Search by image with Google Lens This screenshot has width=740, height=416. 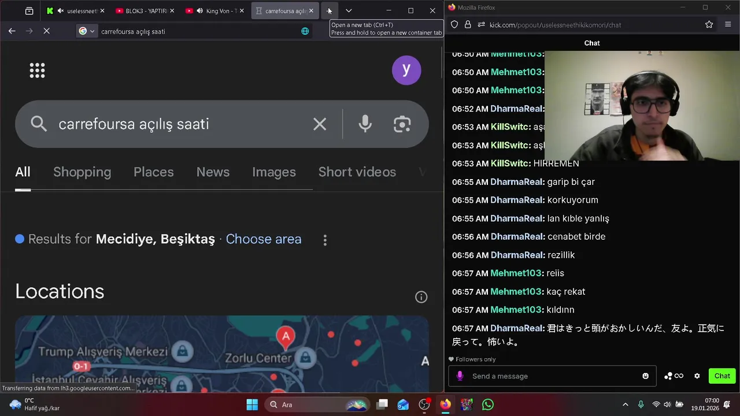point(402,124)
